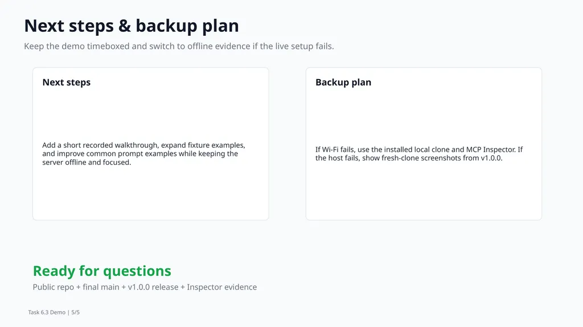Viewport: 583px width, 327px height.
Task: Click the word 'backup' in the slide title
Action: click(x=166, y=26)
